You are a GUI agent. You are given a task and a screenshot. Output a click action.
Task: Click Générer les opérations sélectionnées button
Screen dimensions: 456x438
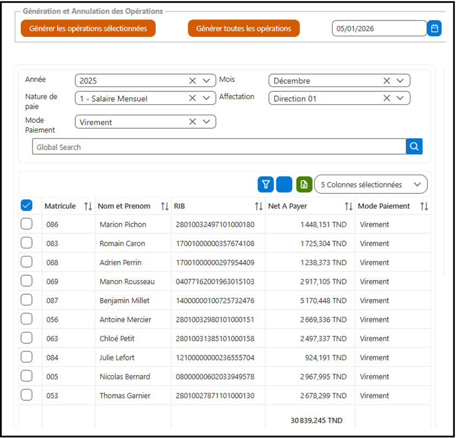88,28
